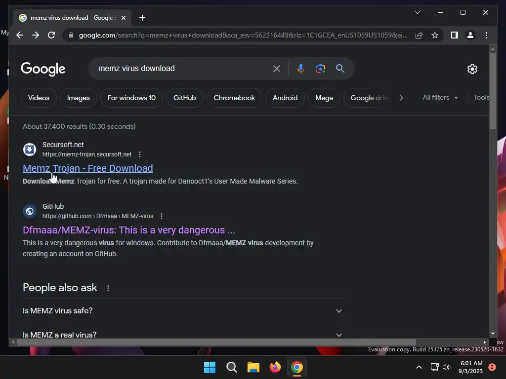Viewport: 506px width, 379px height.
Task: Open search Tools
Action: [481, 97]
